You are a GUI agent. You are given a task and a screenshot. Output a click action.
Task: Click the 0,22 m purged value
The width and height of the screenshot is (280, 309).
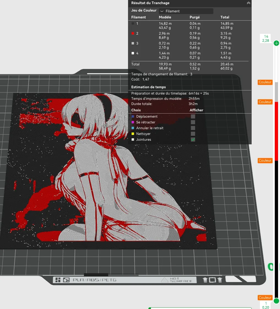tap(195, 43)
